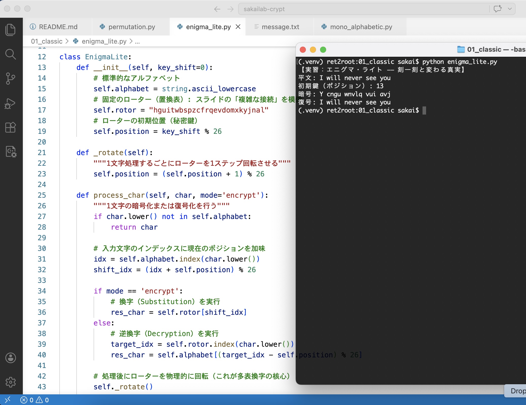Open 01_classic breadcrumb folder dropdown
The width and height of the screenshot is (526, 405).
47,41
